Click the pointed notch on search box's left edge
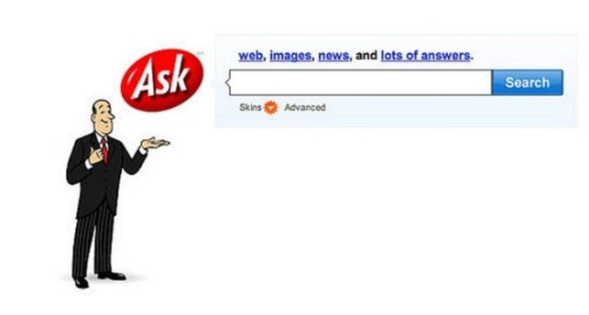The width and height of the screenshot is (589, 315). coord(227,82)
